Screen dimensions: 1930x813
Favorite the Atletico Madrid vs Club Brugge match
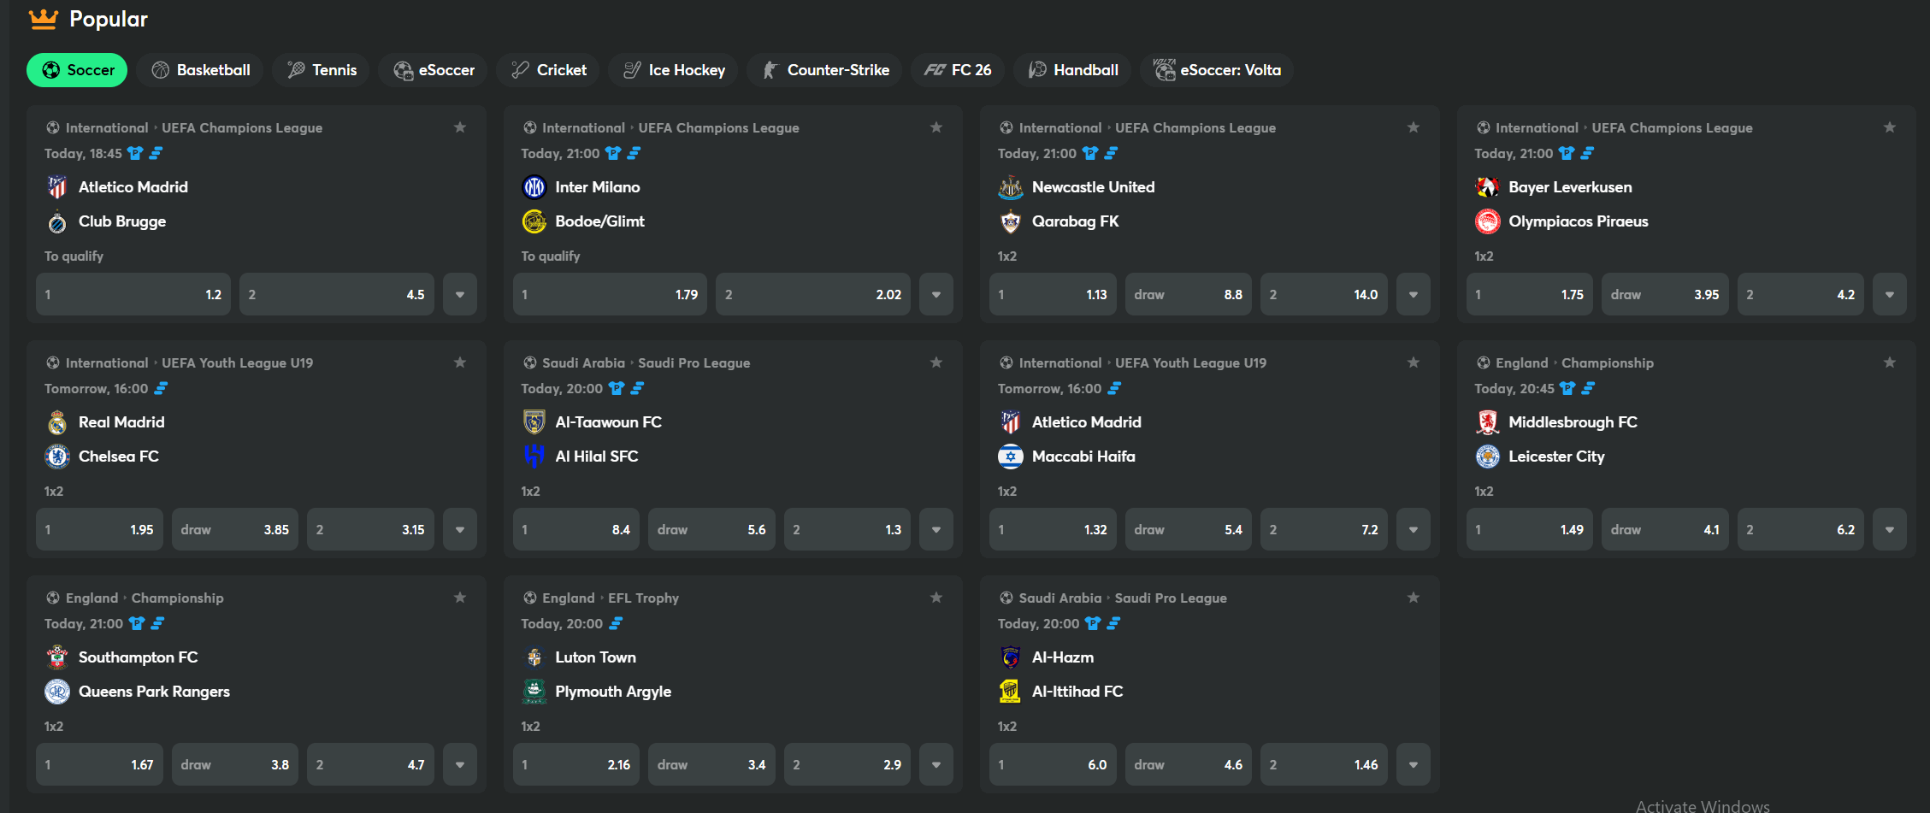(x=460, y=127)
